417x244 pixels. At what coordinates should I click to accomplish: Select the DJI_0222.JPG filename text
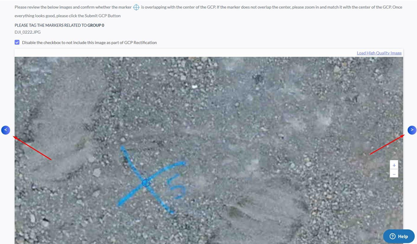coord(27,32)
